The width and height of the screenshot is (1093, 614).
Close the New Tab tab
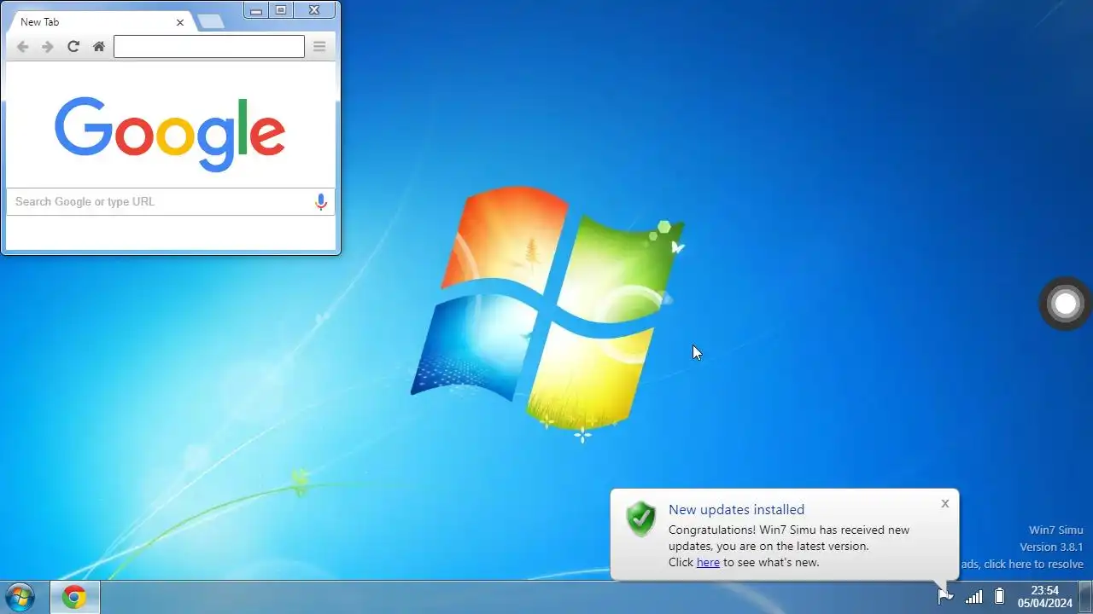(x=180, y=22)
